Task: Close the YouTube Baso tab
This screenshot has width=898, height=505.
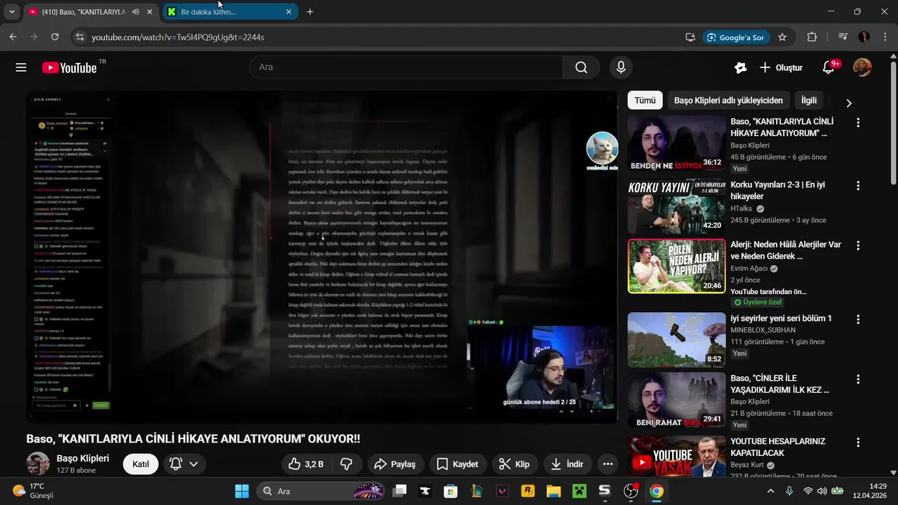Action: coord(149,12)
